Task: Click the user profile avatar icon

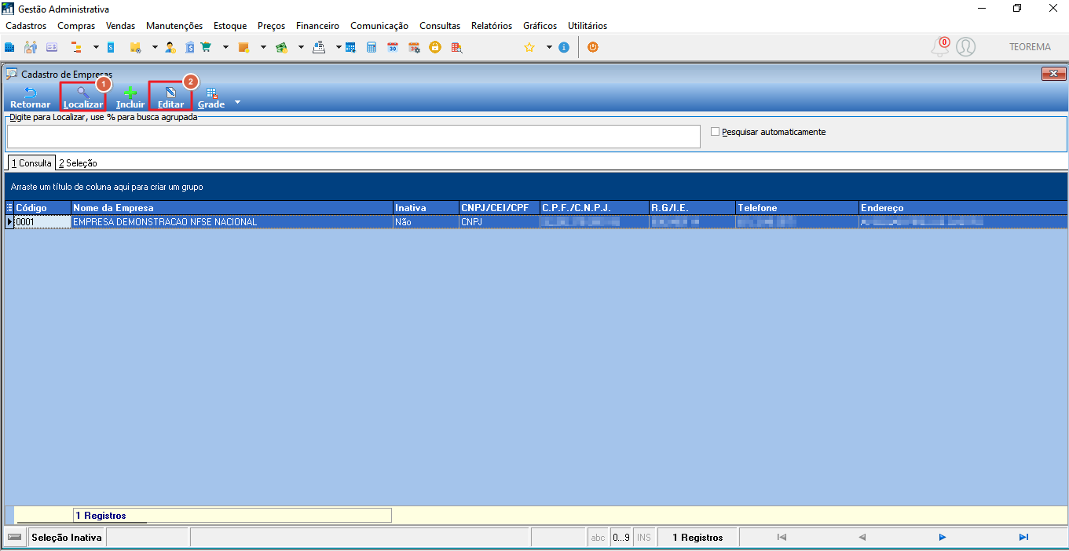Action: click(966, 47)
